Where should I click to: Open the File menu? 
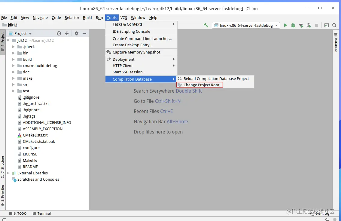coord(4,18)
